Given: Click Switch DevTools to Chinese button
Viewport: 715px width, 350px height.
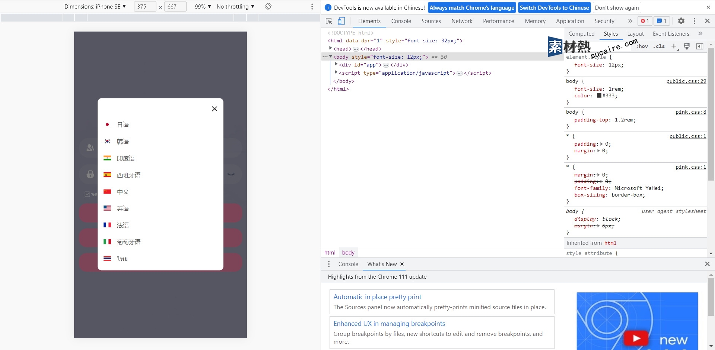Looking at the screenshot, I should 554,7.
